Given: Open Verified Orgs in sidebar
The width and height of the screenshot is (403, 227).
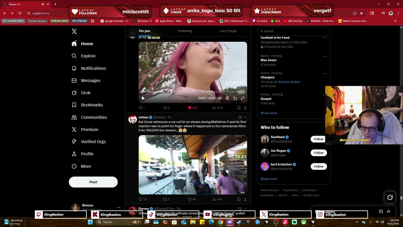Looking at the screenshot, I should [x=88, y=142].
